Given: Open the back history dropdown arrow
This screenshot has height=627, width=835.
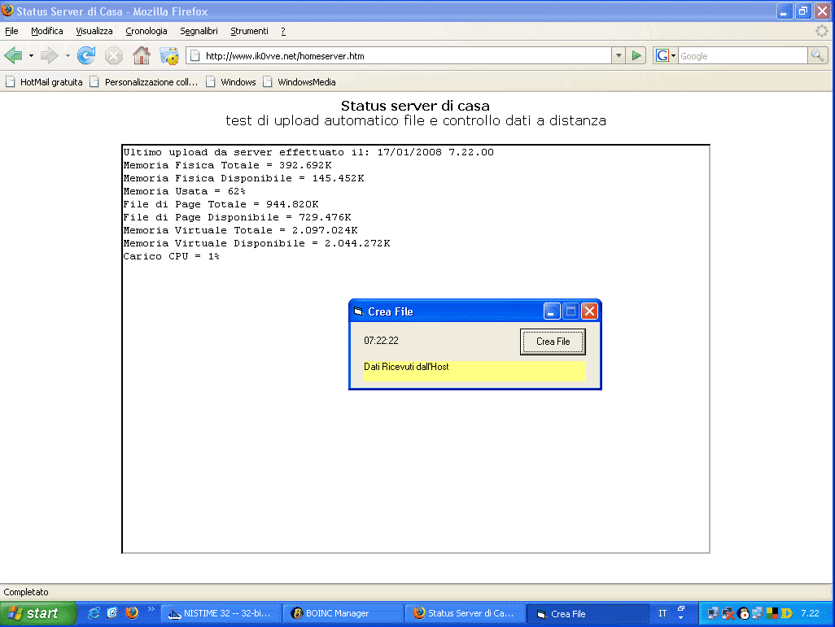Looking at the screenshot, I should pos(31,55).
